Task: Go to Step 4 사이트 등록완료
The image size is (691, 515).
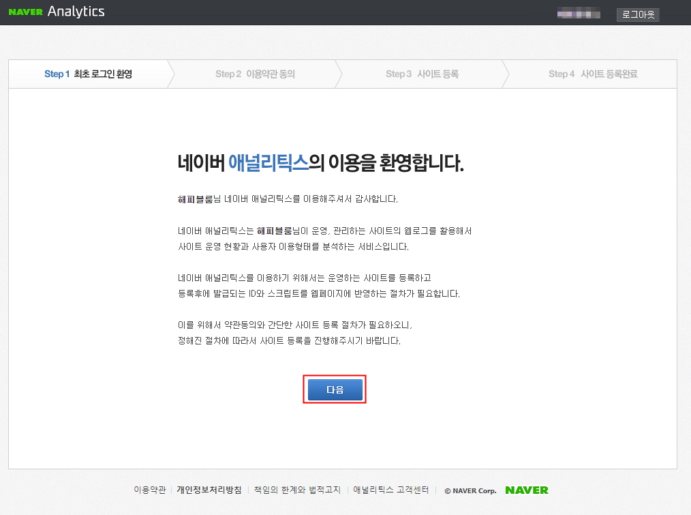Action: pyautogui.click(x=593, y=73)
